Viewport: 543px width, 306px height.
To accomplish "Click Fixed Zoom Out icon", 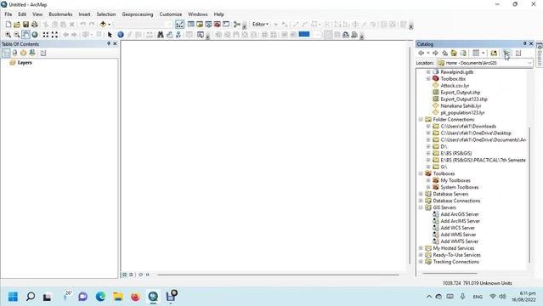I will point(54,35).
